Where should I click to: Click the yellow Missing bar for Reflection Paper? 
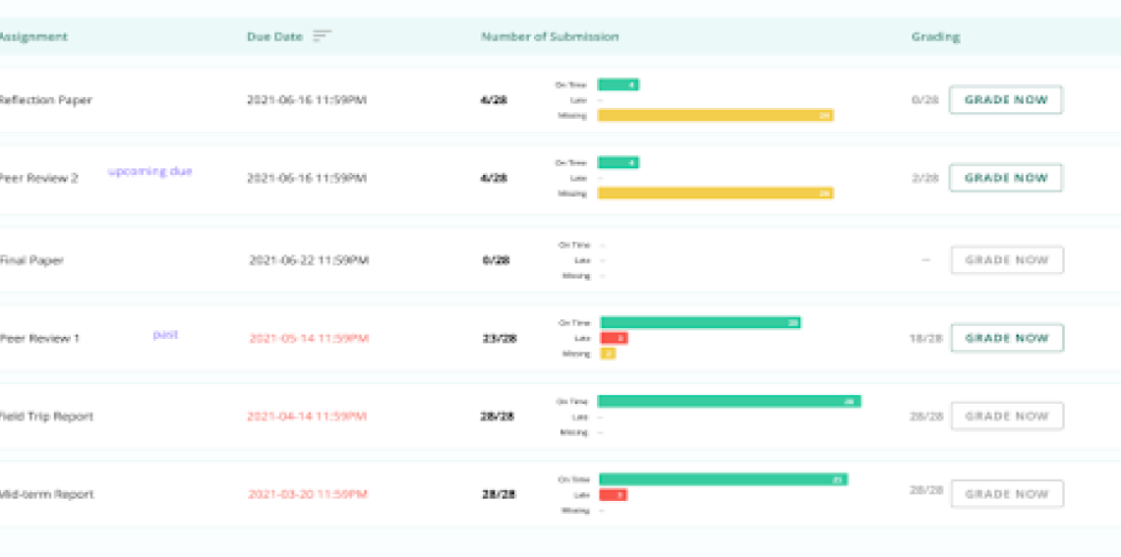click(715, 115)
